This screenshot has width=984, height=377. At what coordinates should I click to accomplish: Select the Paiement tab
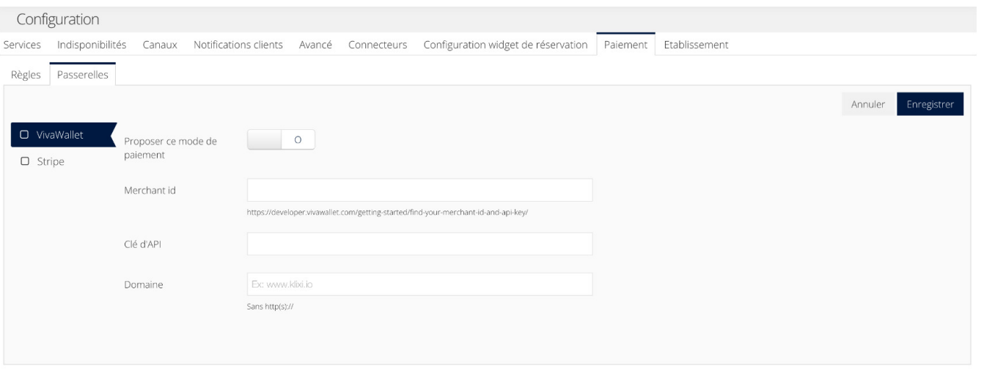pos(625,45)
